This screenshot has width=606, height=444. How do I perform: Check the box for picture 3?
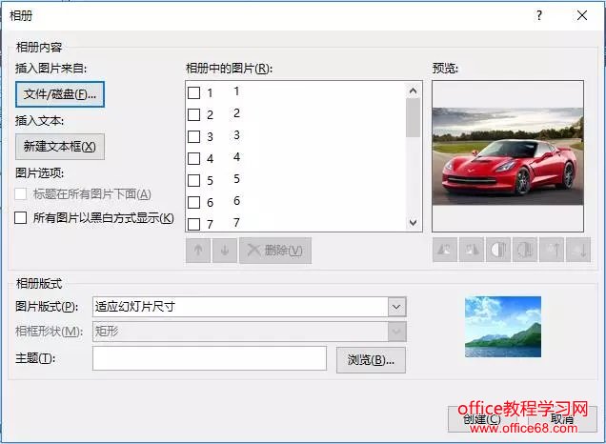point(193,136)
